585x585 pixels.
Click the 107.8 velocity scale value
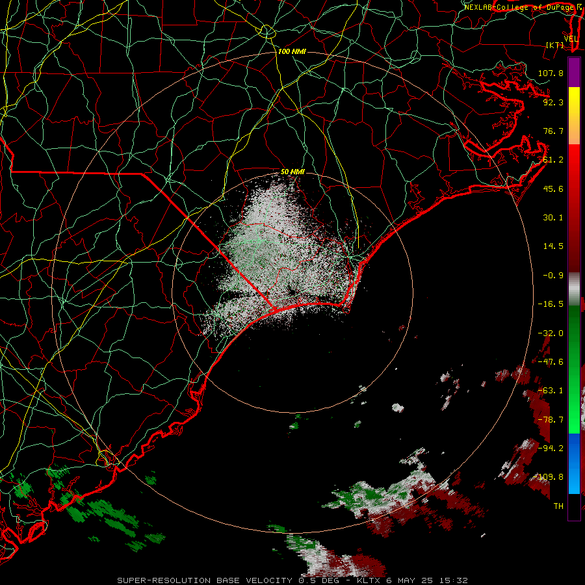click(x=551, y=73)
